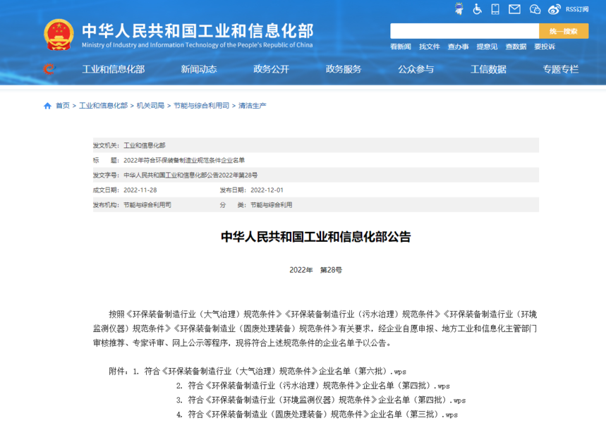606x430 pixels.
Task: Go to 首页 in the breadcrumb
Action: click(x=63, y=106)
